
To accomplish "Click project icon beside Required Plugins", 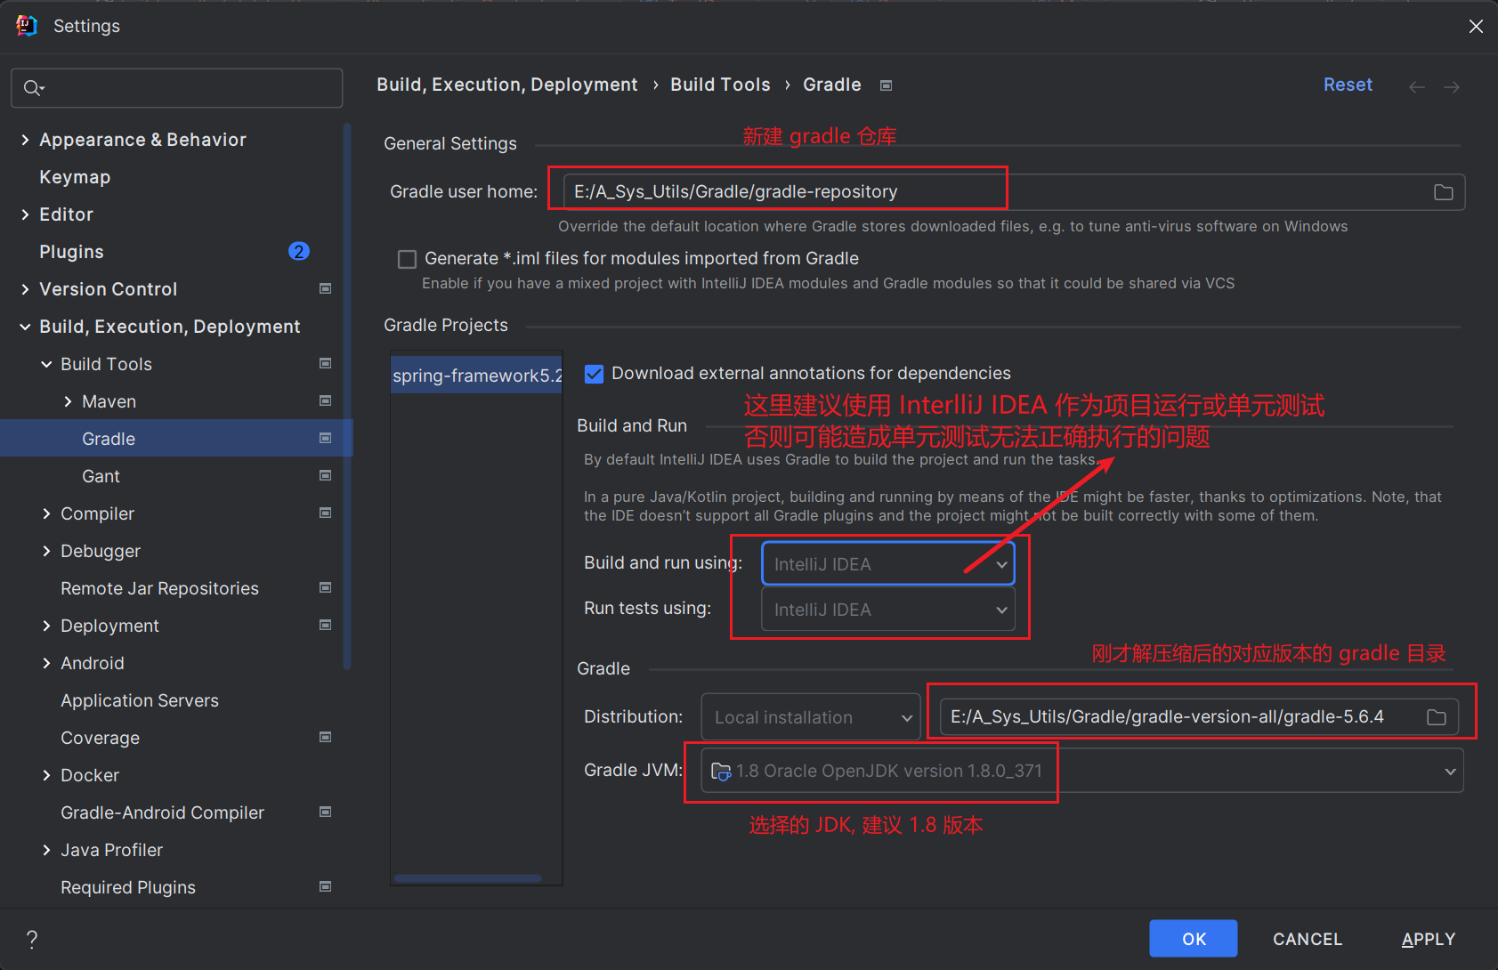I will coord(326,886).
